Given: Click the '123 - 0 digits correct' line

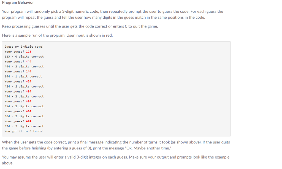Looking at the screenshot, I should [24, 57].
